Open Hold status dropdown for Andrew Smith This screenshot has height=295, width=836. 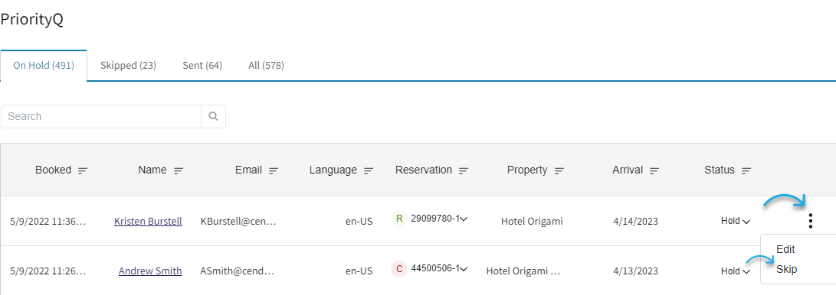pyautogui.click(x=736, y=271)
